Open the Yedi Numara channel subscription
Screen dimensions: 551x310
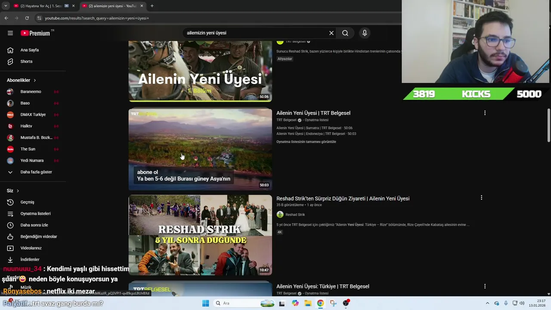click(33, 161)
